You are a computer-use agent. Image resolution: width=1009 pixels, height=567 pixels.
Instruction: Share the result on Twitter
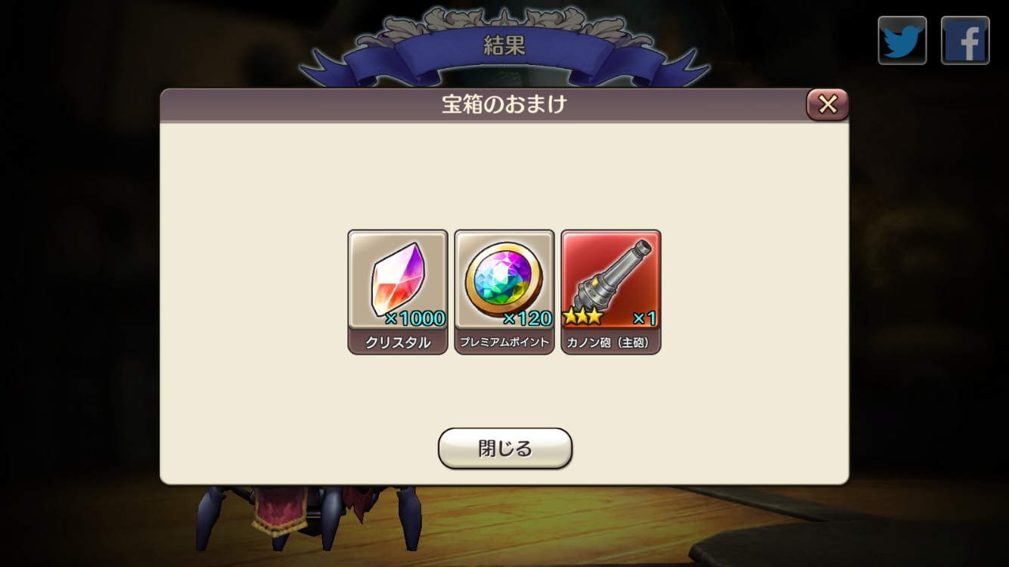[x=902, y=40]
